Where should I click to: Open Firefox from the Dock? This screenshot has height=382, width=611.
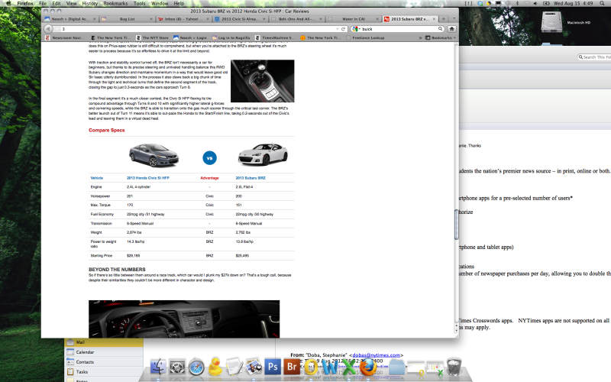[368, 367]
